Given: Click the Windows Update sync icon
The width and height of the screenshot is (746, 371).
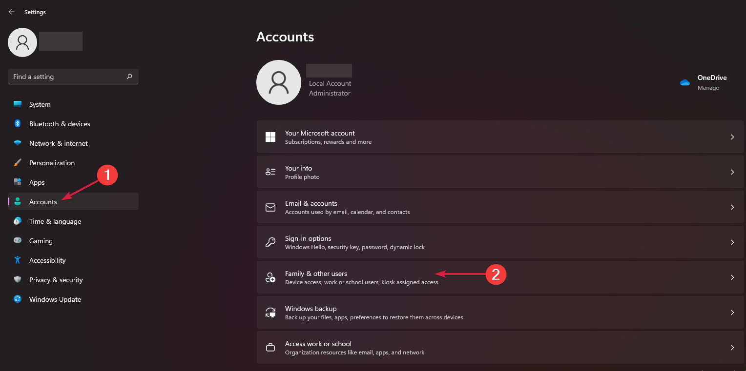Looking at the screenshot, I should click(18, 299).
